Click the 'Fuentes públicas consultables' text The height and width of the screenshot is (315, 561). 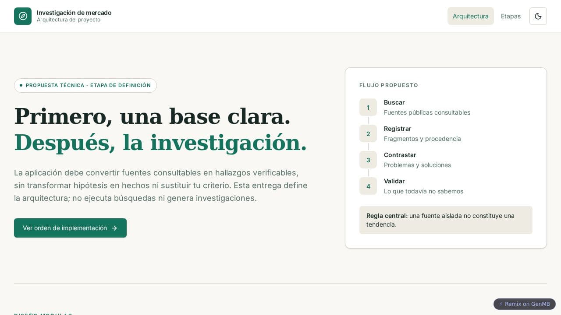click(x=427, y=112)
